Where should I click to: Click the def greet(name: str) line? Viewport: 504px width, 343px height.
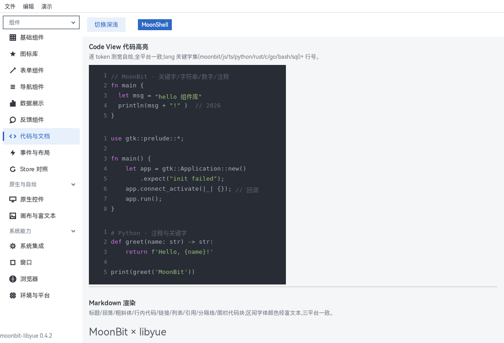pyautogui.click(x=162, y=242)
